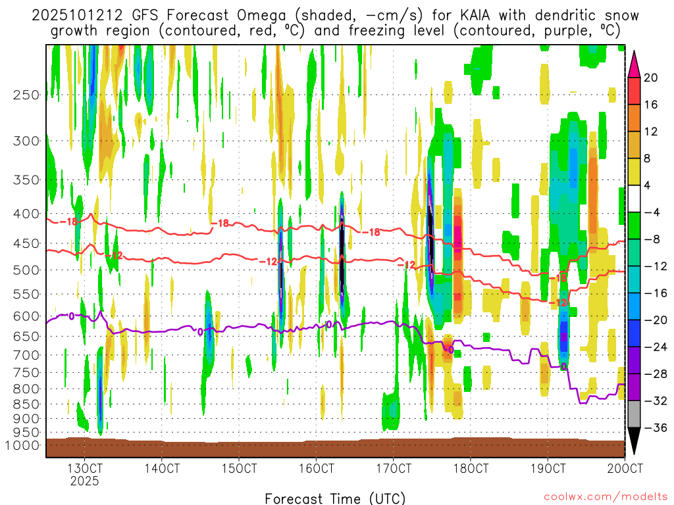This screenshot has height=505, width=674.
Task: Select the 900 pressure level label
Action: [26, 418]
